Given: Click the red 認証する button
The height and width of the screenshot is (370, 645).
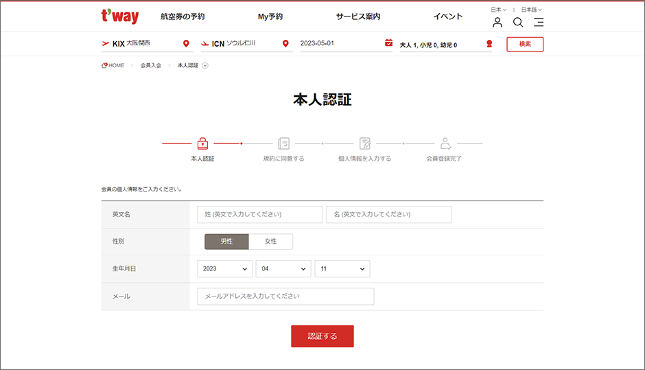Looking at the screenshot, I should click(322, 336).
